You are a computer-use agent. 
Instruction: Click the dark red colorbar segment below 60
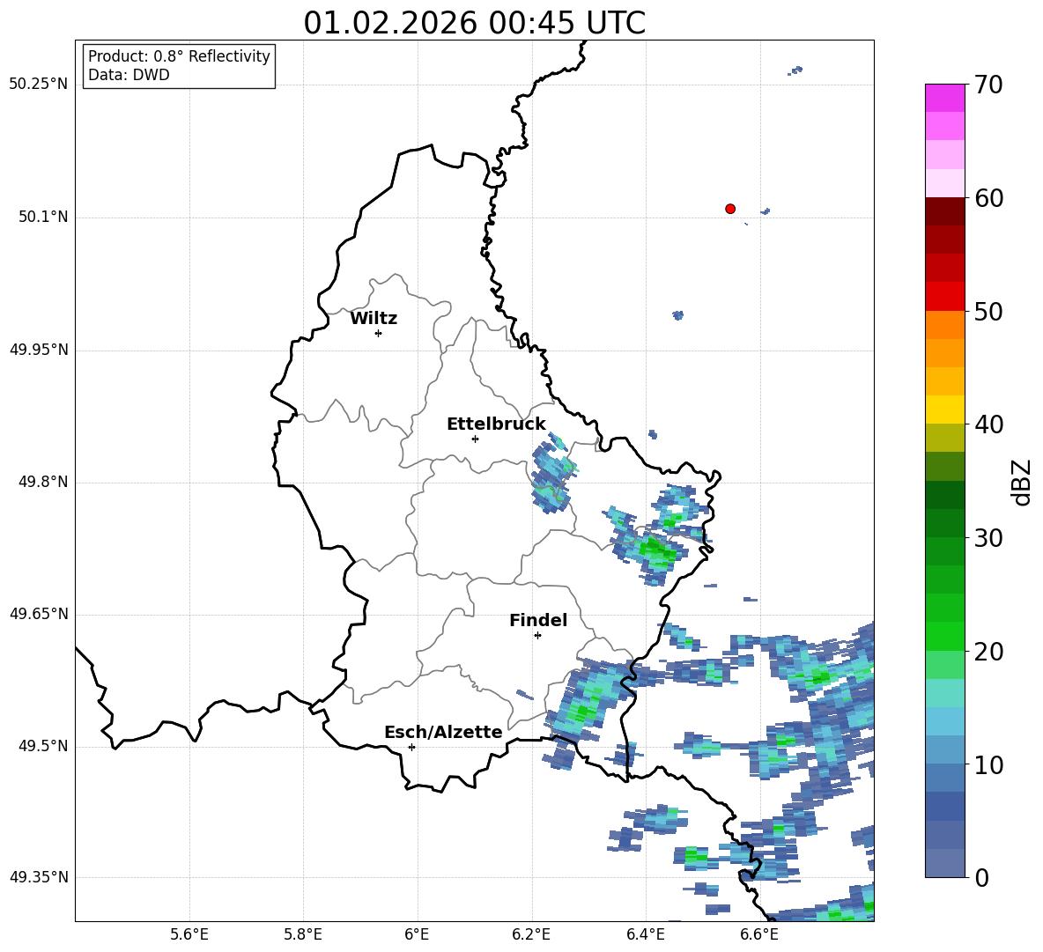[x=944, y=210]
